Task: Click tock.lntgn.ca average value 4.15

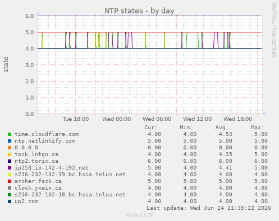Action: (226, 154)
